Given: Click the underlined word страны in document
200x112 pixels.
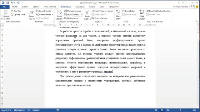Looking at the screenshot, I should point(108,72).
